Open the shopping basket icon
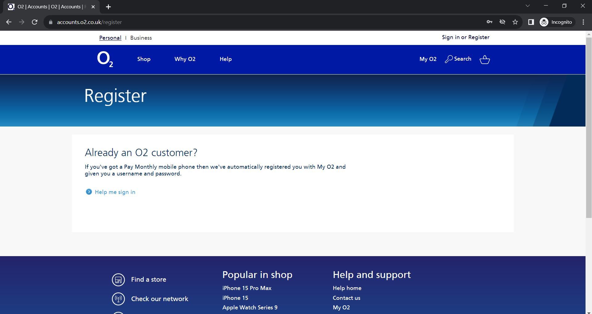 tap(485, 60)
